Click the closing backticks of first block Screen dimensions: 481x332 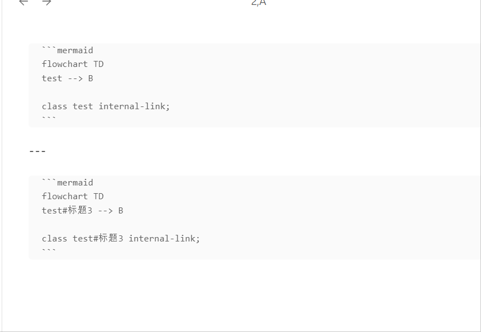pos(49,119)
